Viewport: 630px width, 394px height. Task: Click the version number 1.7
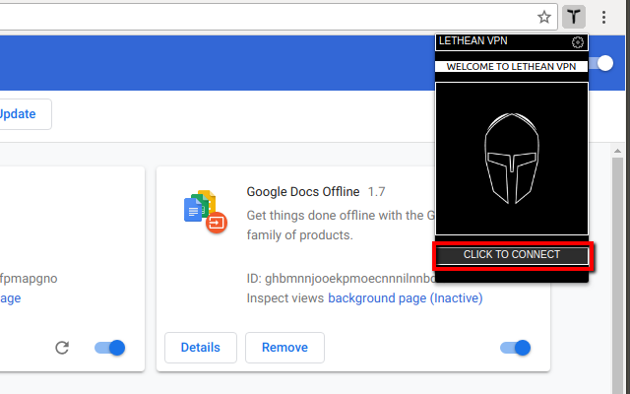376,192
